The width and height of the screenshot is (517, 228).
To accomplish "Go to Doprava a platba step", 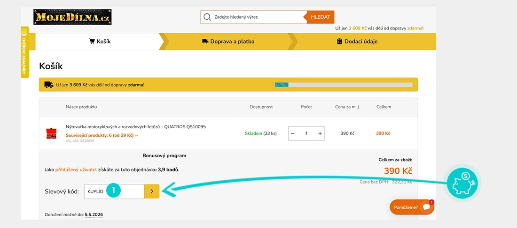I will [228, 42].
